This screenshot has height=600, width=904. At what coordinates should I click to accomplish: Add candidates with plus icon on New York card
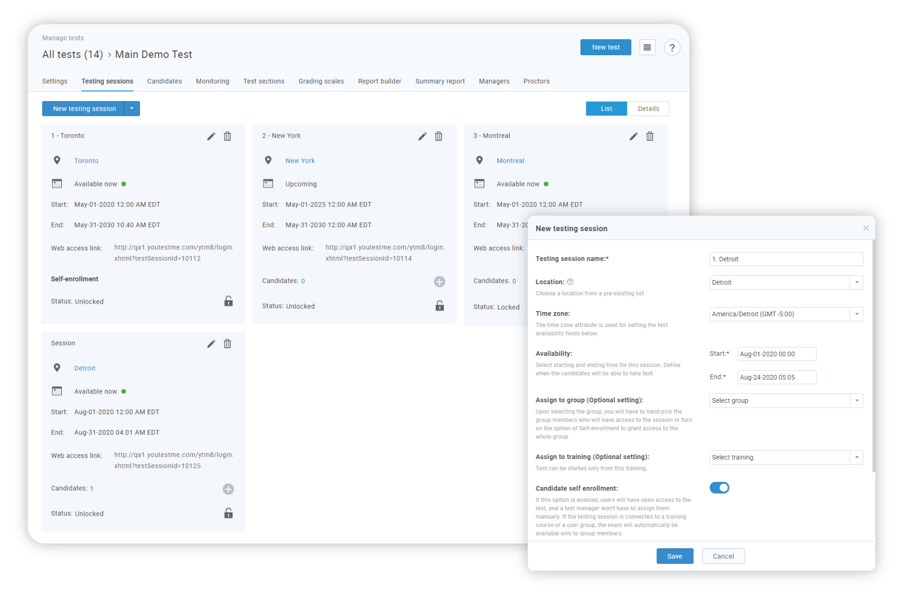pyautogui.click(x=440, y=281)
